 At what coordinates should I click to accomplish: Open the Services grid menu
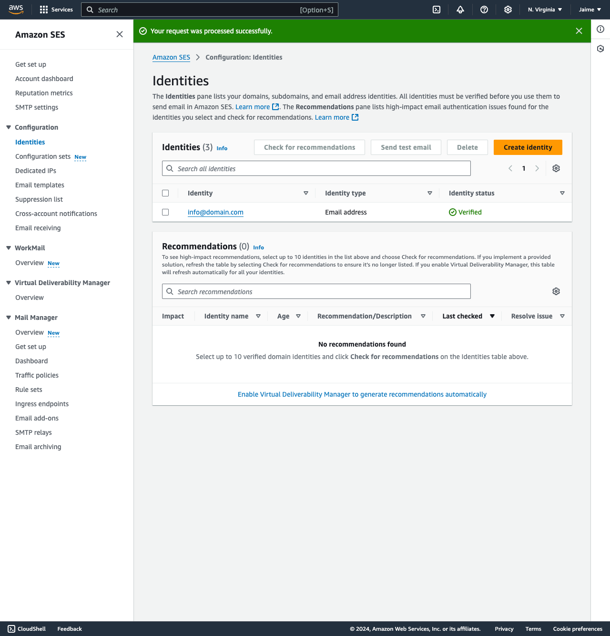56,10
